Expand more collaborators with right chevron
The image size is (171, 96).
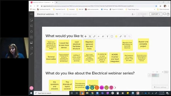coord(115,87)
